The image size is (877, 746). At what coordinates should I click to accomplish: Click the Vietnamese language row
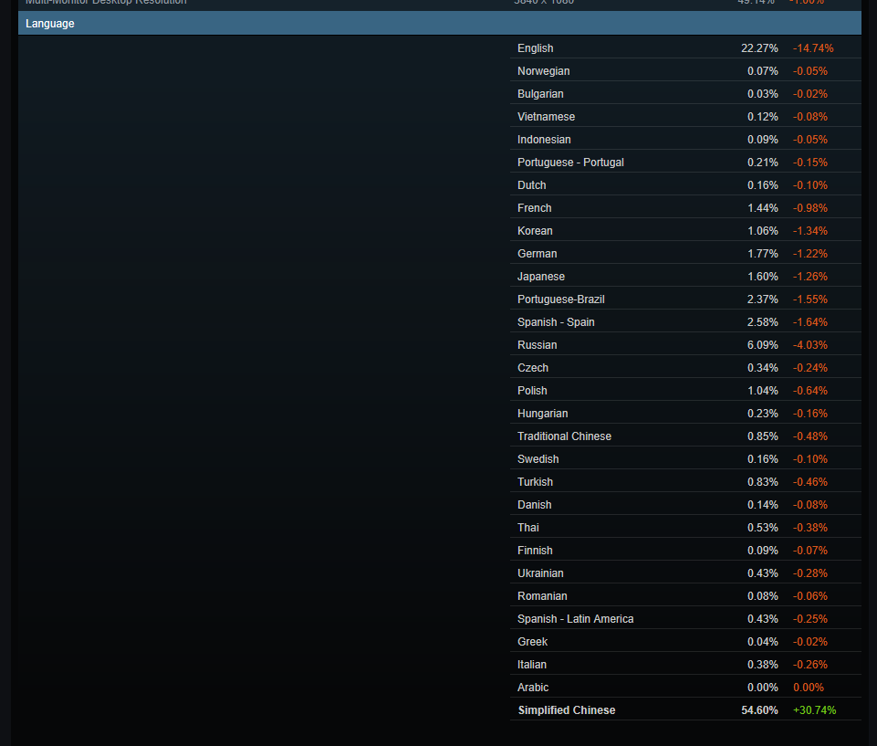685,117
